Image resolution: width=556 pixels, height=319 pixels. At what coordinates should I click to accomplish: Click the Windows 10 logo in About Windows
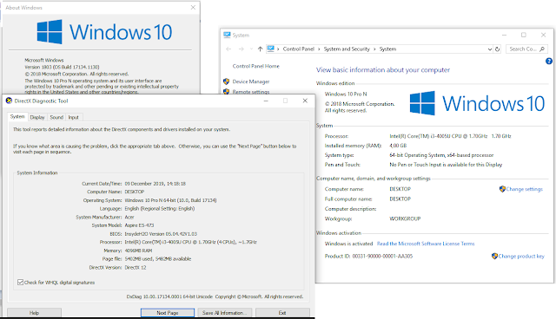[104, 32]
